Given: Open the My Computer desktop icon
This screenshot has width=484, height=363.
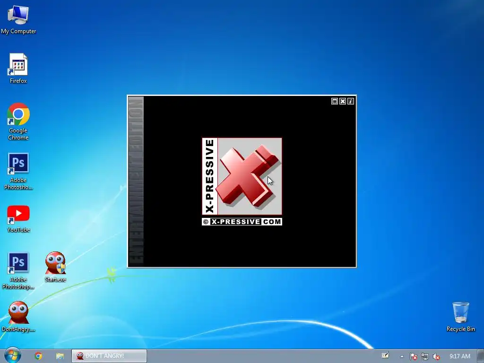Looking at the screenshot, I should 18,19.
